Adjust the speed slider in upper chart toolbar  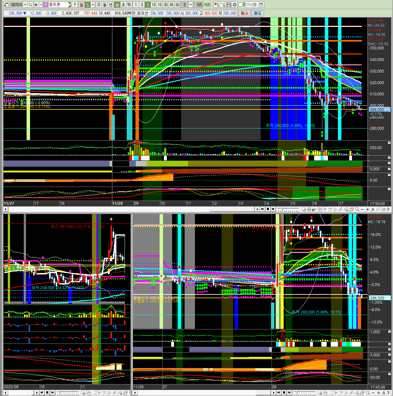288,209
